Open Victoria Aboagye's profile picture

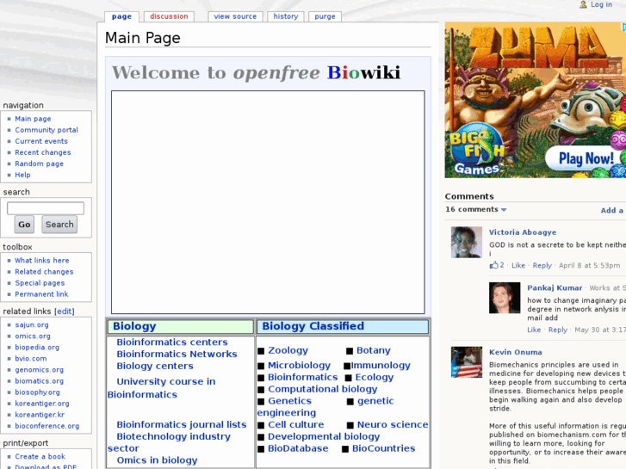(x=467, y=243)
